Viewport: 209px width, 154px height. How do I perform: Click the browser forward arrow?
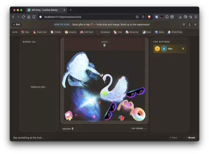(18, 17)
